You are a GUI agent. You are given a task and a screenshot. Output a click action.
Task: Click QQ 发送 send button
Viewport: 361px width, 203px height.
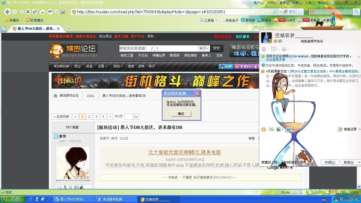(x=349, y=162)
